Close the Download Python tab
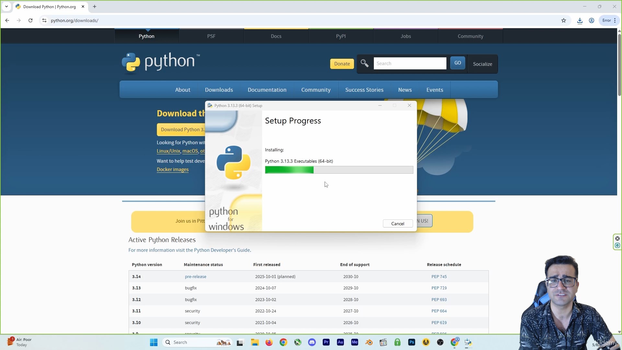The height and width of the screenshot is (350, 622). pos(83,6)
